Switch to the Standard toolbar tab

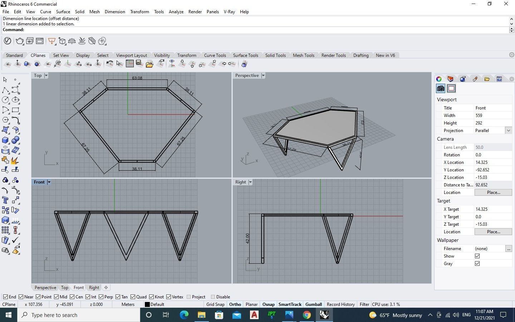tap(14, 55)
